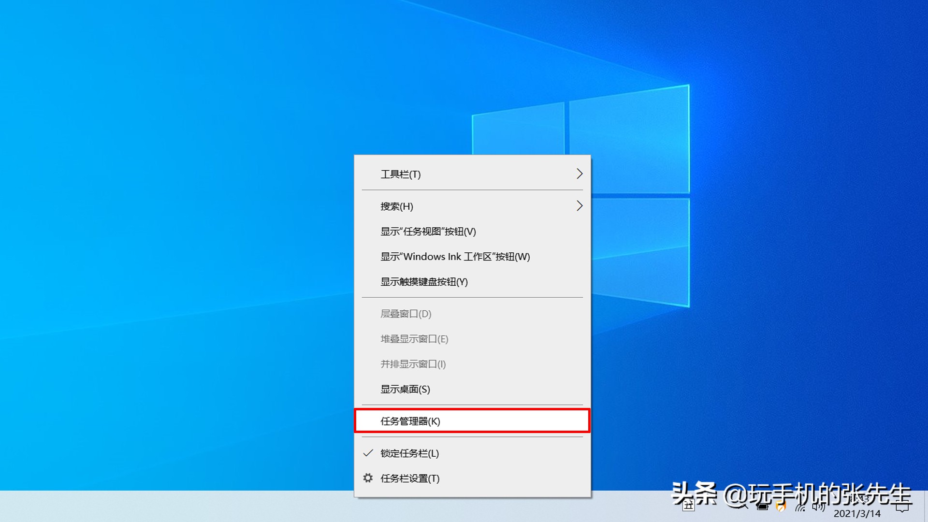Click the gear icon beside 任务栏设置
928x522 pixels.
click(369, 478)
